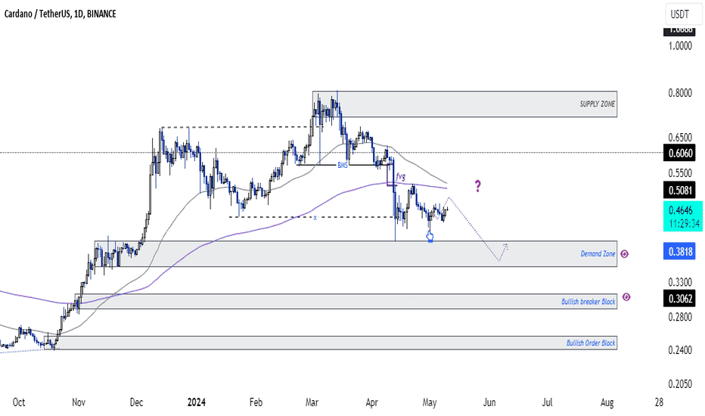The image size is (705, 416).
Task: Click the 0.3062 price label
Action: 680,299
